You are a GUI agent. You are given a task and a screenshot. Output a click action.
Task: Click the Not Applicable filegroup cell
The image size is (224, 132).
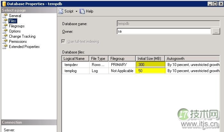tap(122, 71)
